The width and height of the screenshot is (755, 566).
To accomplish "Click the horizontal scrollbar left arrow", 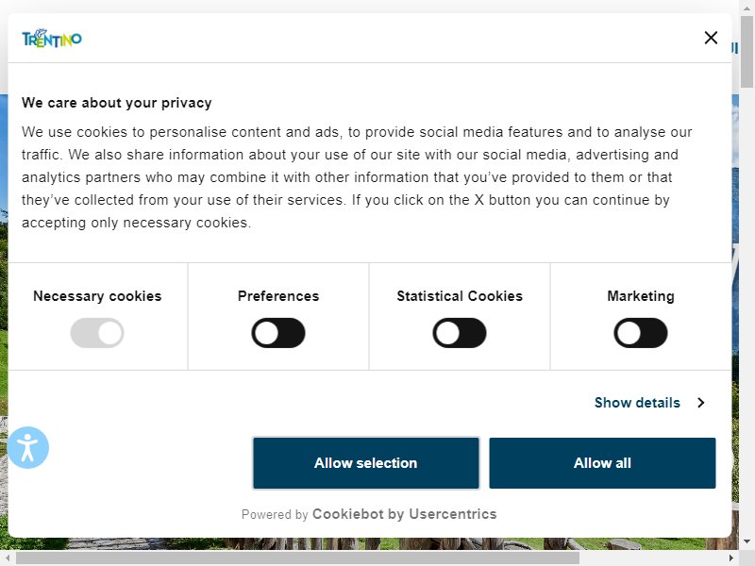I will point(8,558).
